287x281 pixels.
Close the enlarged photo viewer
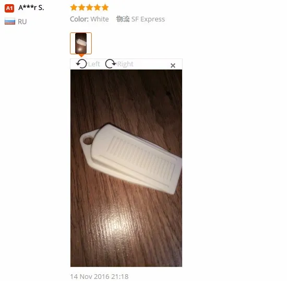[173, 65]
